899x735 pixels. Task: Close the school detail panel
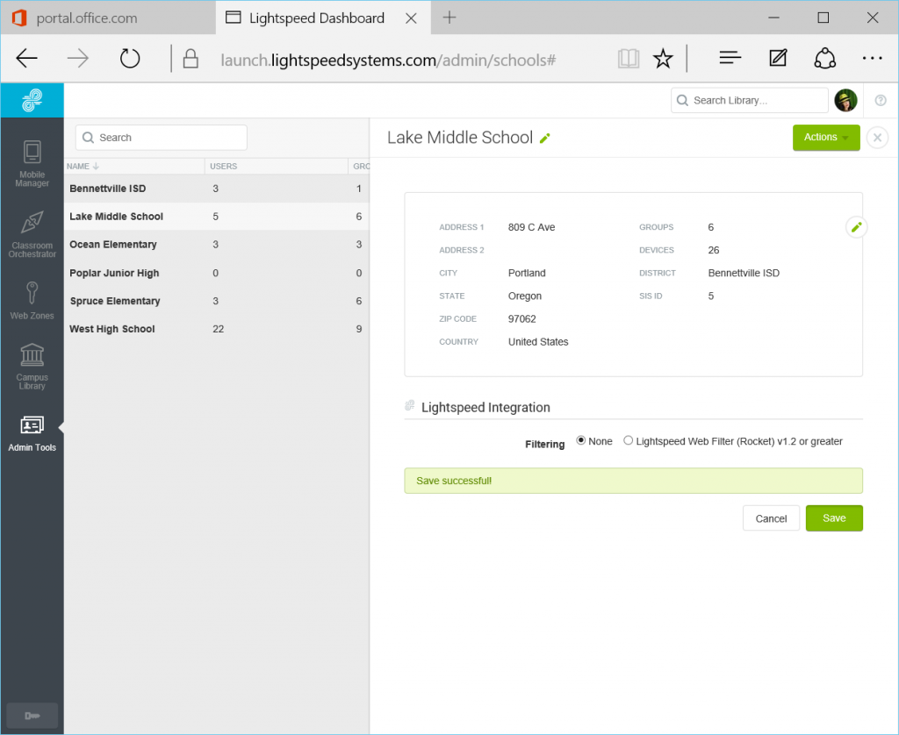pyautogui.click(x=877, y=138)
